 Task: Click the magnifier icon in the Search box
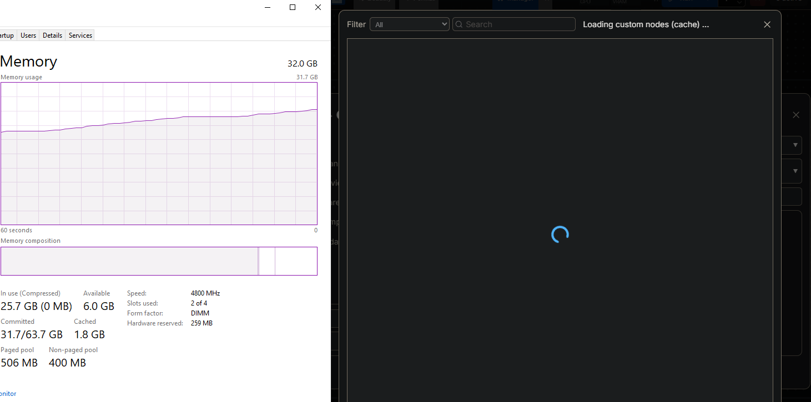460,24
